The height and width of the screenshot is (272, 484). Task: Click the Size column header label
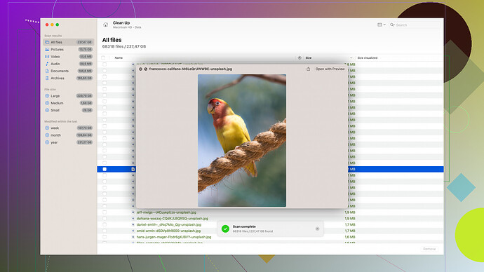coord(309,57)
